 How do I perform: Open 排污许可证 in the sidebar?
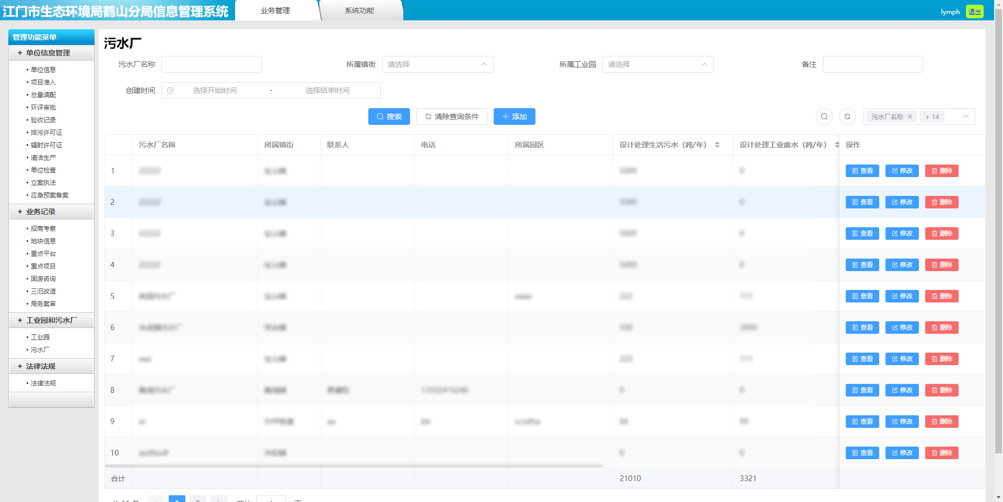pos(46,132)
